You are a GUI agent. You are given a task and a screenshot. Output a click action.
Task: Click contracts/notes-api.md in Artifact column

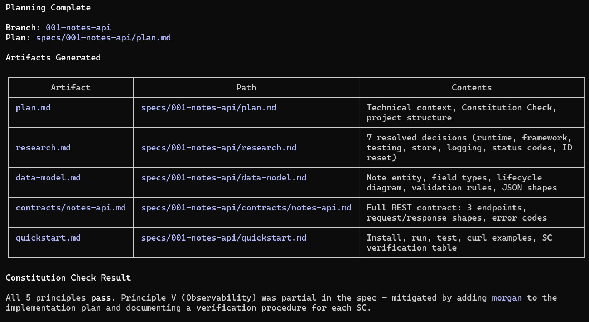pyautogui.click(x=71, y=208)
